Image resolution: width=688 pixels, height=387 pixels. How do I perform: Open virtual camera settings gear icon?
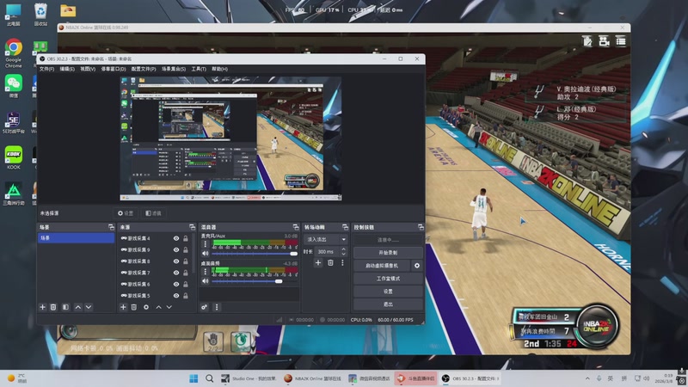(x=417, y=266)
